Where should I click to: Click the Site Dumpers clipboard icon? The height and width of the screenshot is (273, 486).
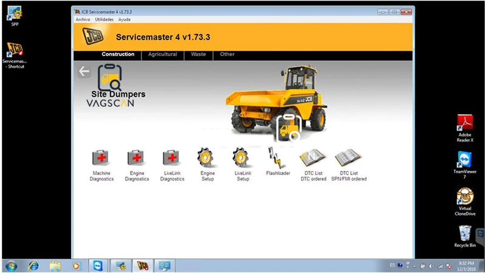click(x=110, y=77)
